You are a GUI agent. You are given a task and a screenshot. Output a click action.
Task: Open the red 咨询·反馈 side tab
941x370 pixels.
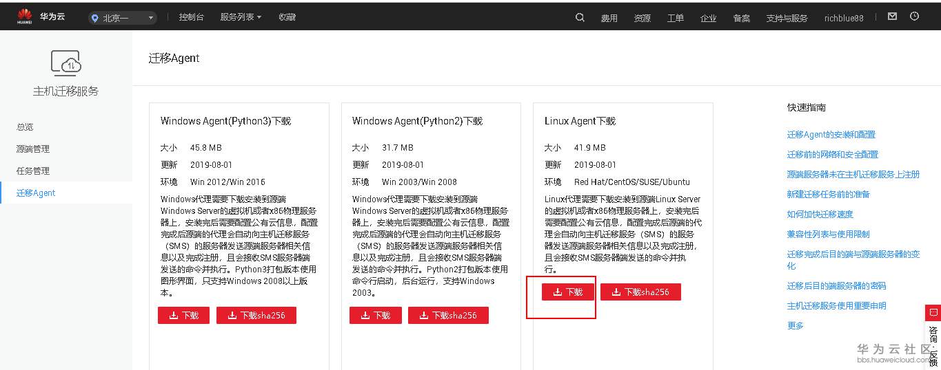[x=933, y=337]
